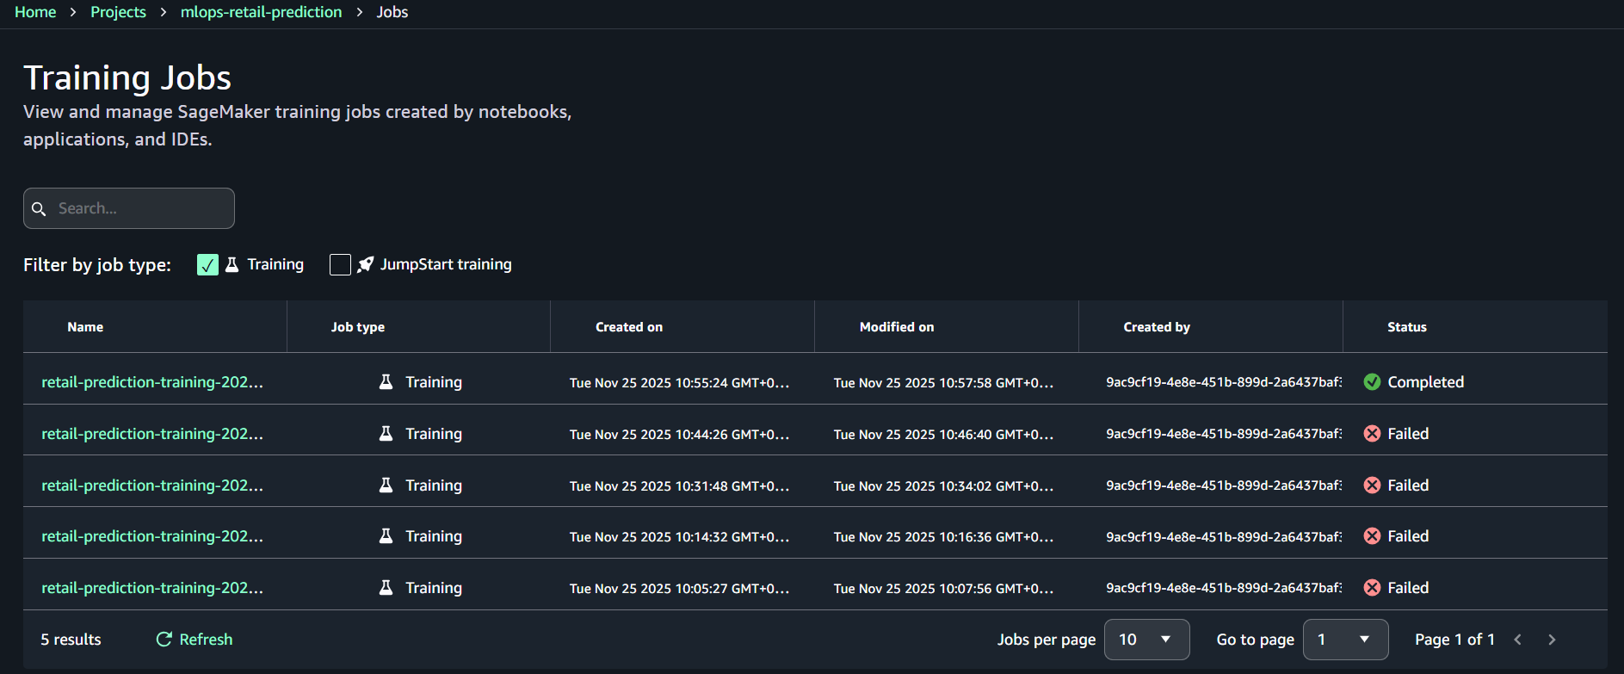Viewport: 1624px width, 674px height.
Task: Open the job created at 10:14:32
Action: (152, 536)
